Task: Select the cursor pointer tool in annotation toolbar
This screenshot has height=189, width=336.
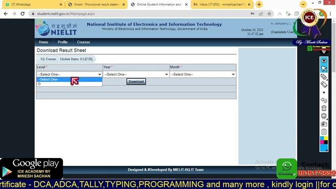Action: 324,69
